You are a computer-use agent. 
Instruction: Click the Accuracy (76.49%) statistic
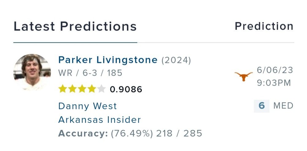(x=130, y=133)
